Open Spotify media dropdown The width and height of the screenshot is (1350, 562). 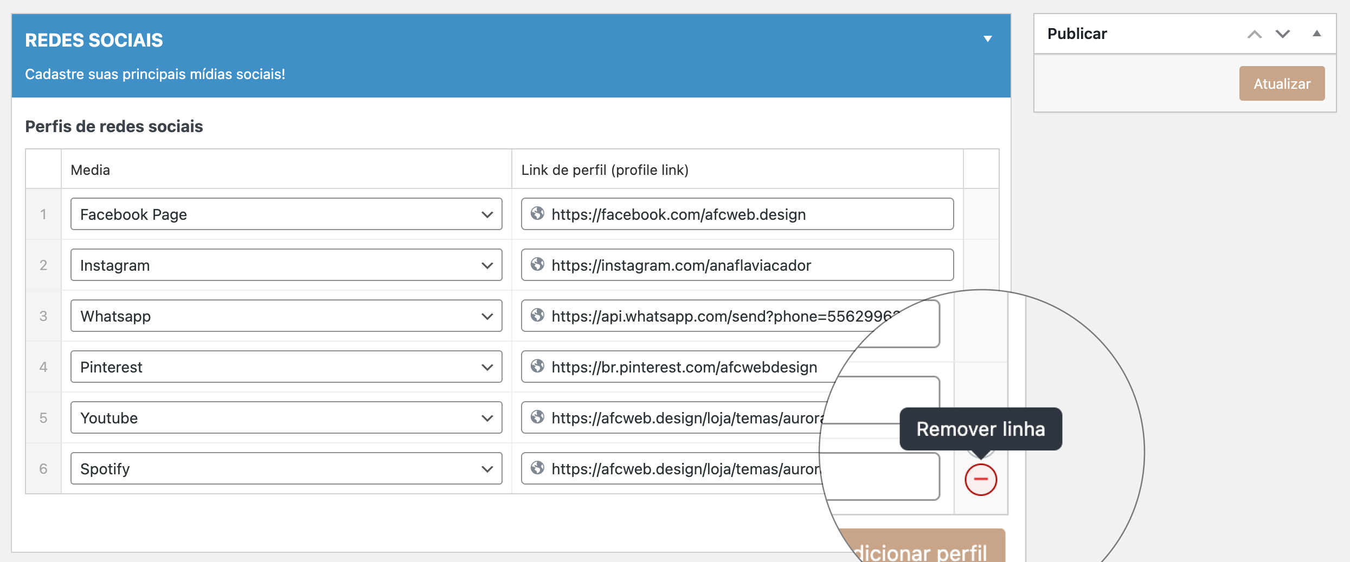[286, 468]
